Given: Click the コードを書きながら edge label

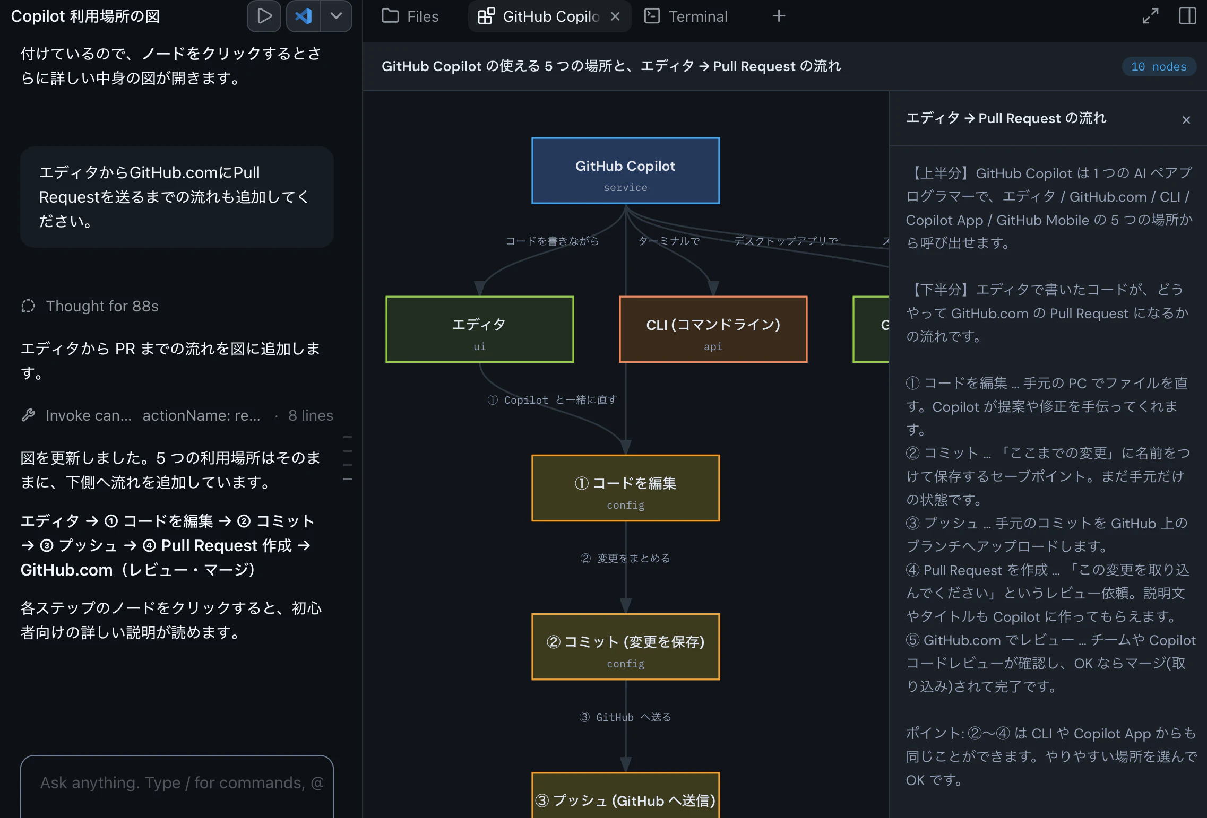Looking at the screenshot, I should pyautogui.click(x=552, y=241).
